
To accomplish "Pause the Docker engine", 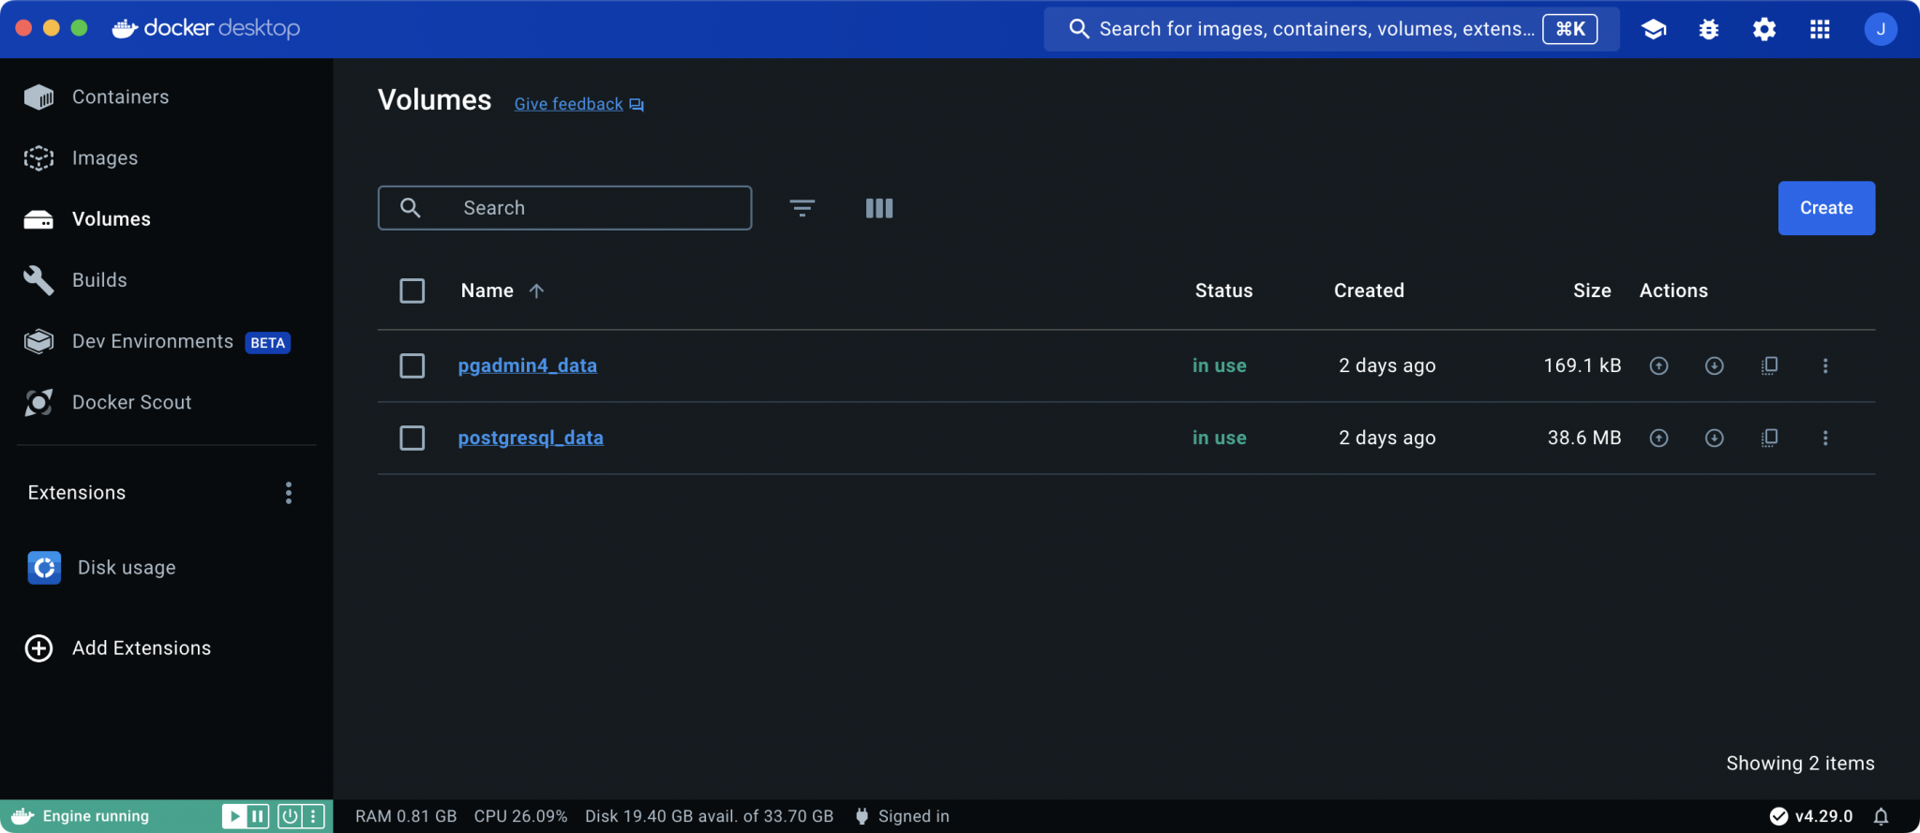I will 258,816.
